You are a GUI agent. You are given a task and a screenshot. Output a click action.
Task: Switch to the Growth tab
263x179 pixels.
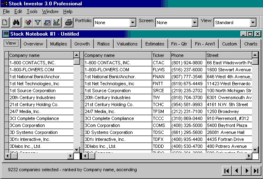(82, 44)
